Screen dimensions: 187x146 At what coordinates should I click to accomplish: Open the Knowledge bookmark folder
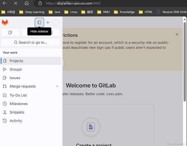[124, 12]
